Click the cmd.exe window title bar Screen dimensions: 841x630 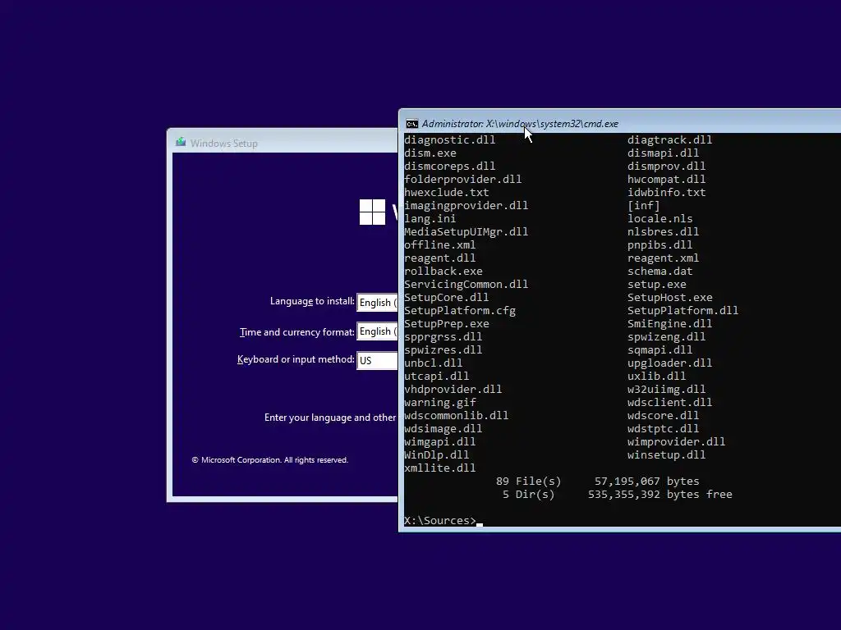620,123
